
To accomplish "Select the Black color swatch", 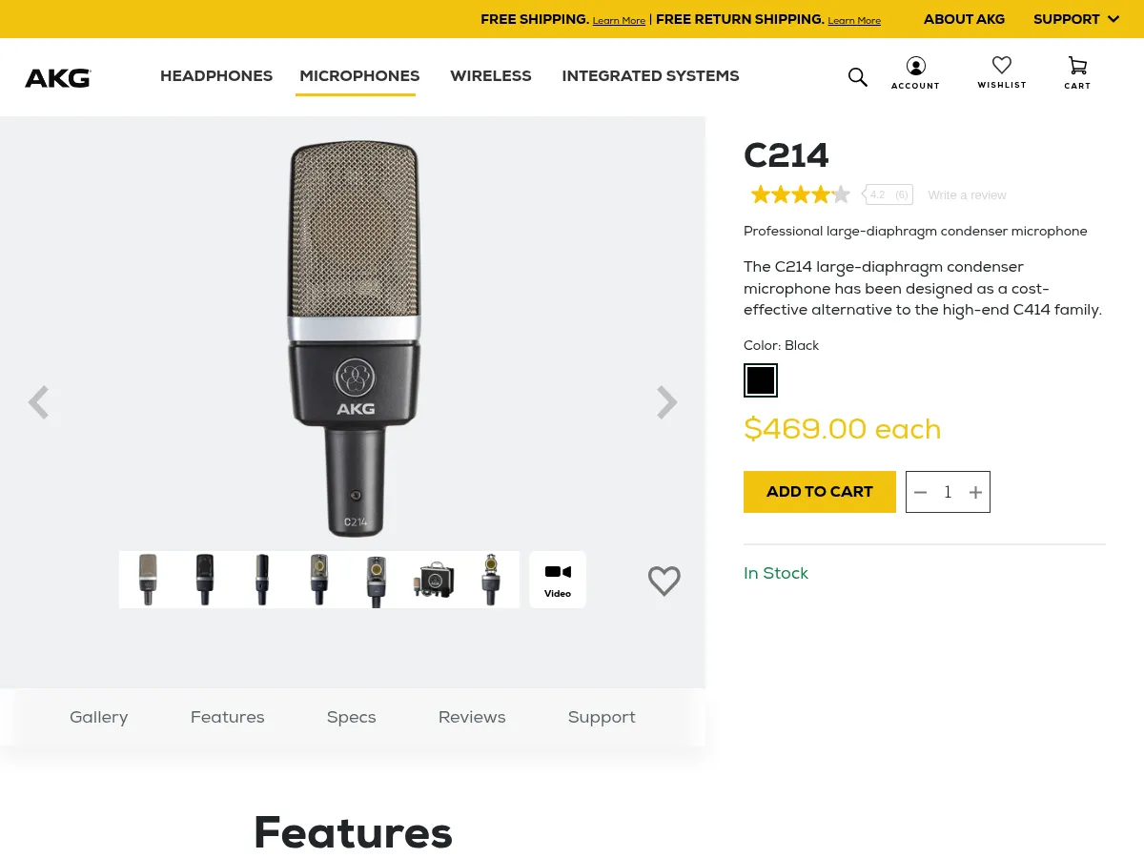I will click(761, 379).
